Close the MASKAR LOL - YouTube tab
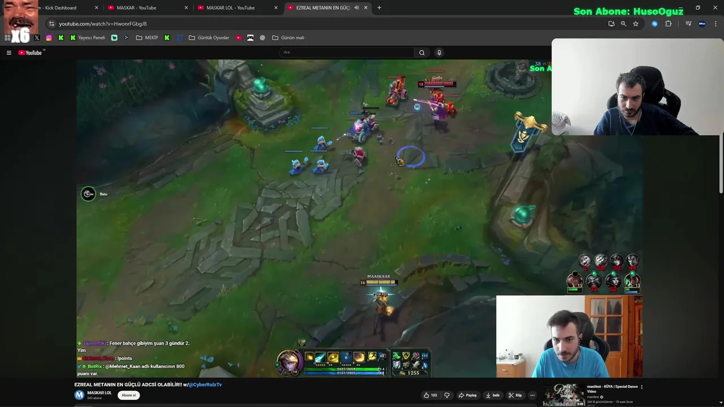The width and height of the screenshot is (724, 407). click(x=276, y=8)
